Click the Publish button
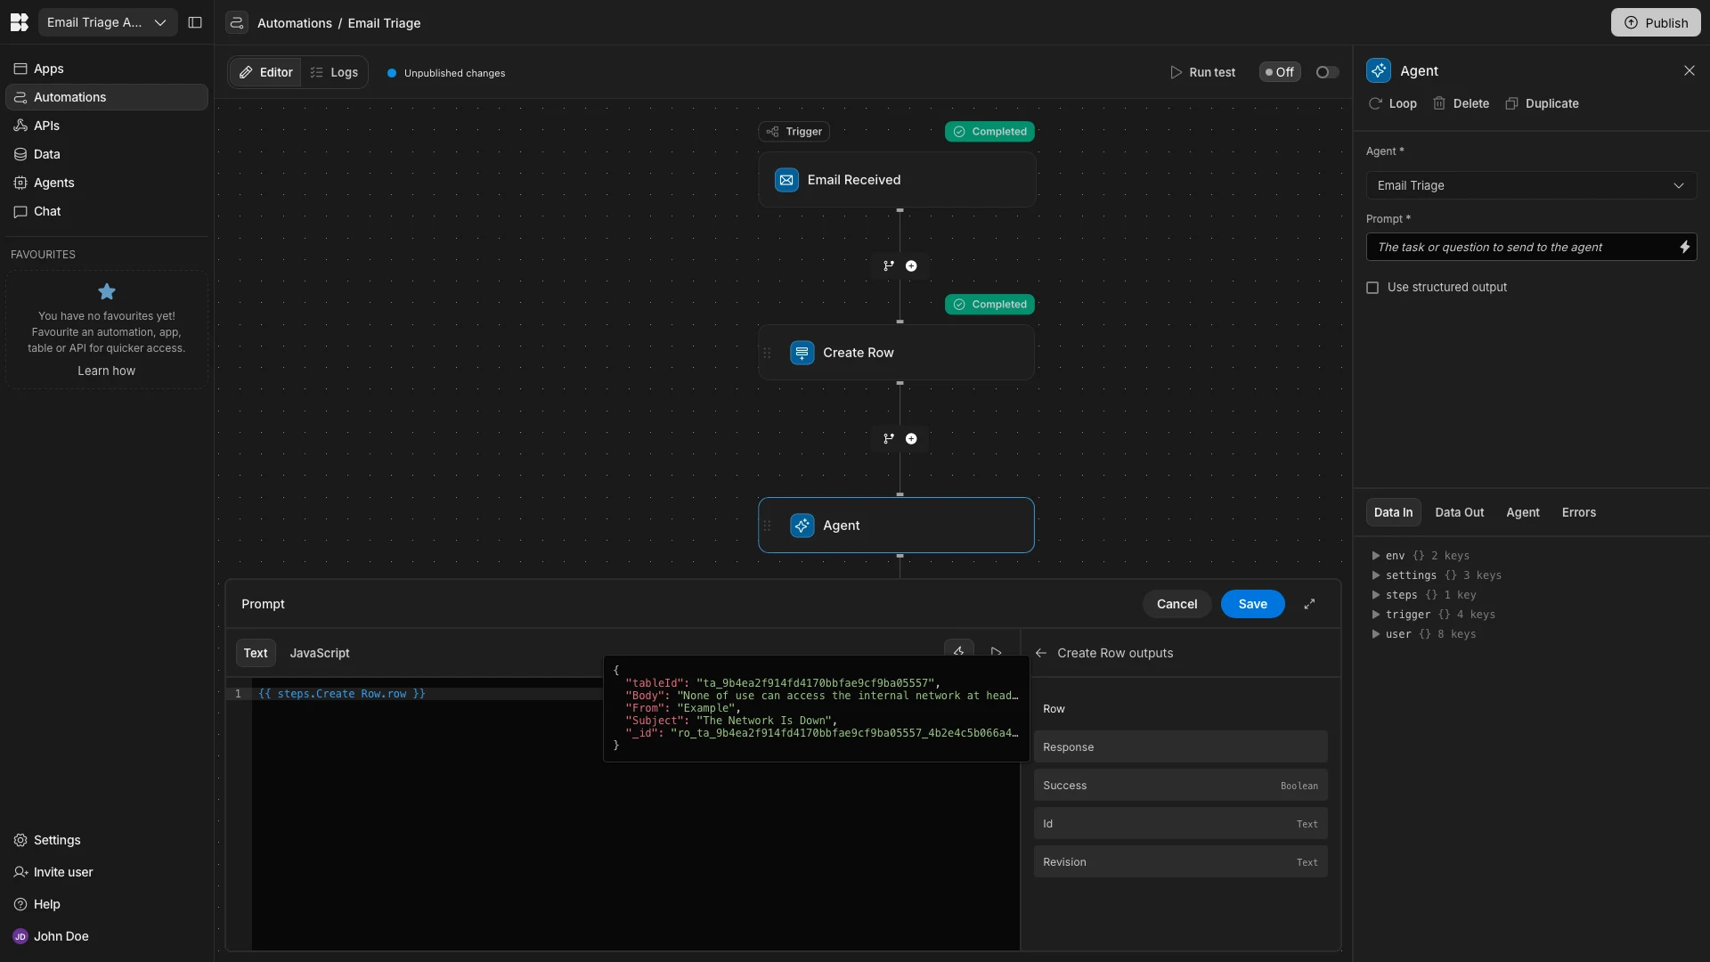This screenshot has width=1710, height=962. click(1655, 23)
